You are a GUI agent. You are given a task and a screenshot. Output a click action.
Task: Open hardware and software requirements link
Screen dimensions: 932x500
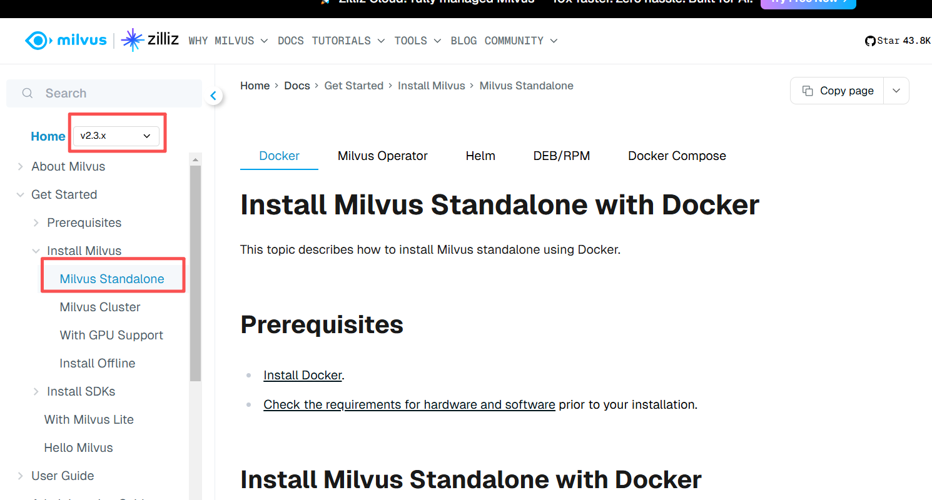pyautogui.click(x=409, y=404)
